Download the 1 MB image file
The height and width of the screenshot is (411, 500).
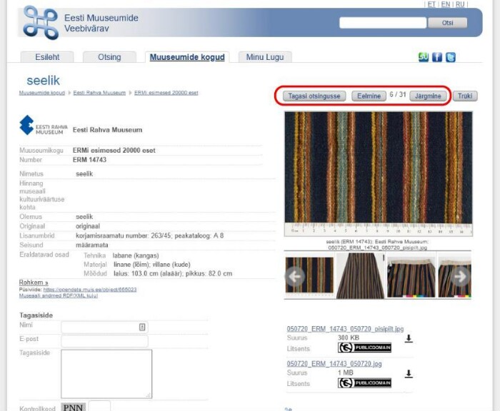409,373
